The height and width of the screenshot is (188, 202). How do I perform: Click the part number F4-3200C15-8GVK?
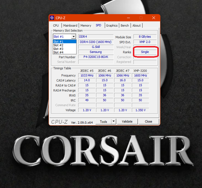[x=96, y=57]
